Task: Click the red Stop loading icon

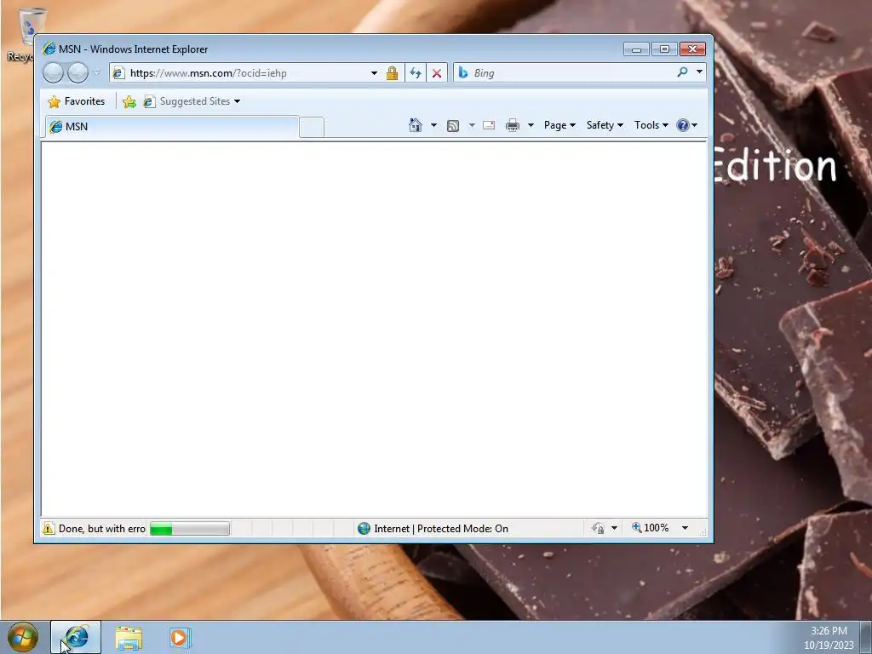Action: point(437,73)
